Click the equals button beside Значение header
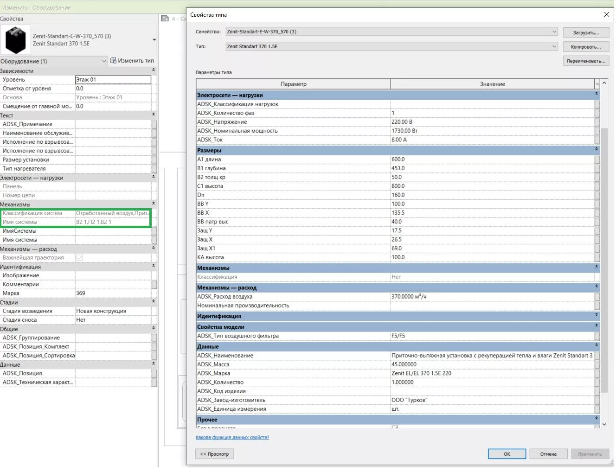This screenshot has width=616, height=472. 597,84
